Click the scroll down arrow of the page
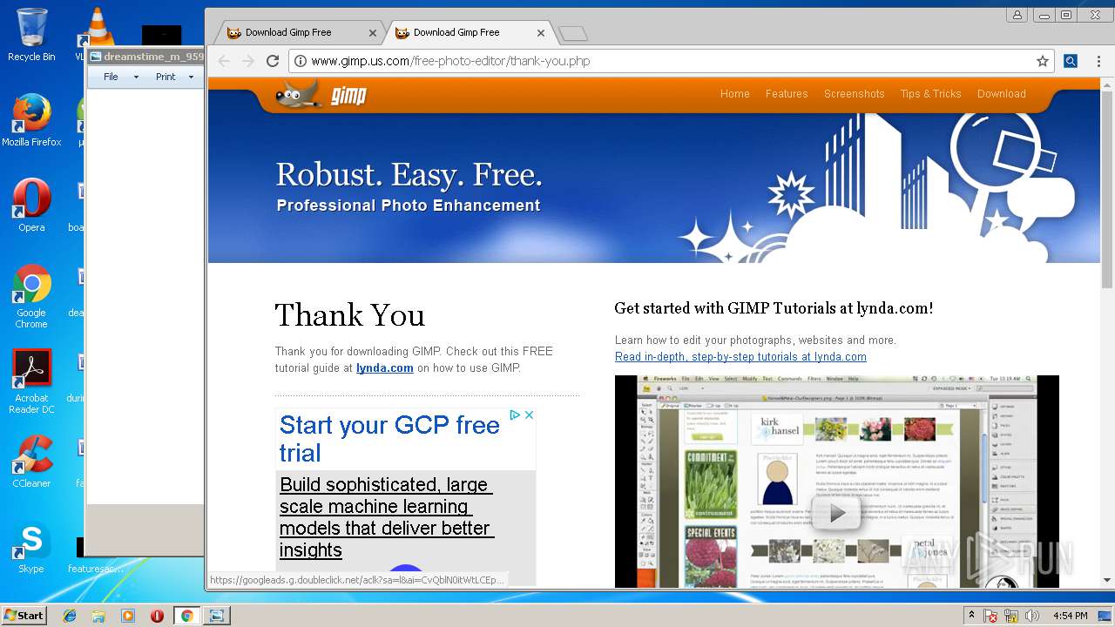 tap(1107, 581)
